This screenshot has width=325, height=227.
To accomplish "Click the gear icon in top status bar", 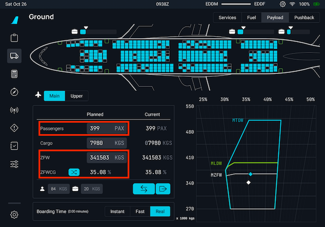I will click(283, 4).
